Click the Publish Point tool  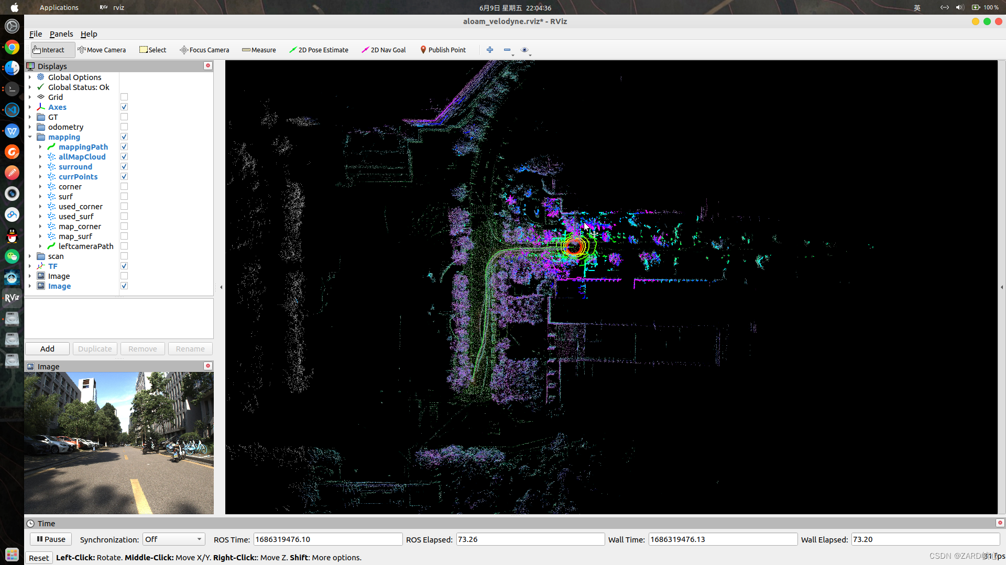(442, 50)
